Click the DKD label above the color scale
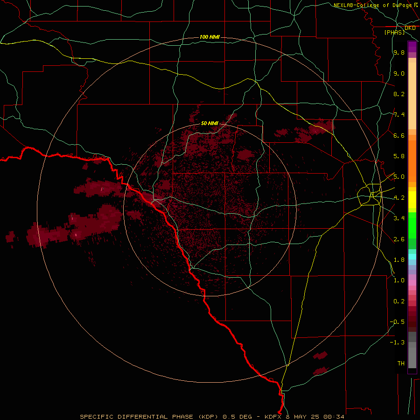Image resolution: width=420 pixels, height=420 pixels. click(410, 28)
